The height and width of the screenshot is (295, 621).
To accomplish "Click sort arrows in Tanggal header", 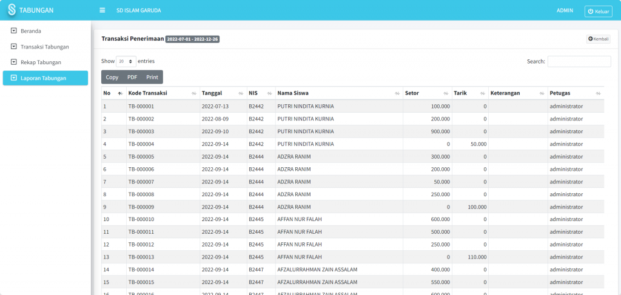I will tap(241, 93).
